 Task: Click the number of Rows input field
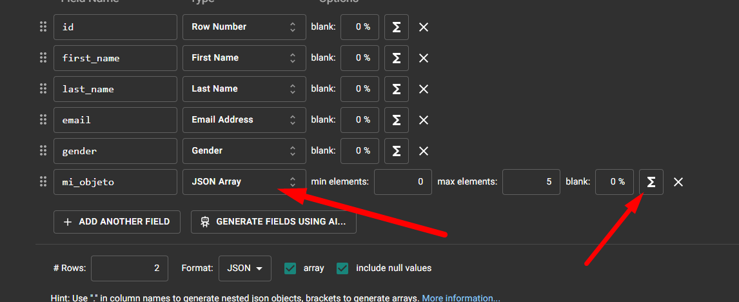tap(129, 268)
